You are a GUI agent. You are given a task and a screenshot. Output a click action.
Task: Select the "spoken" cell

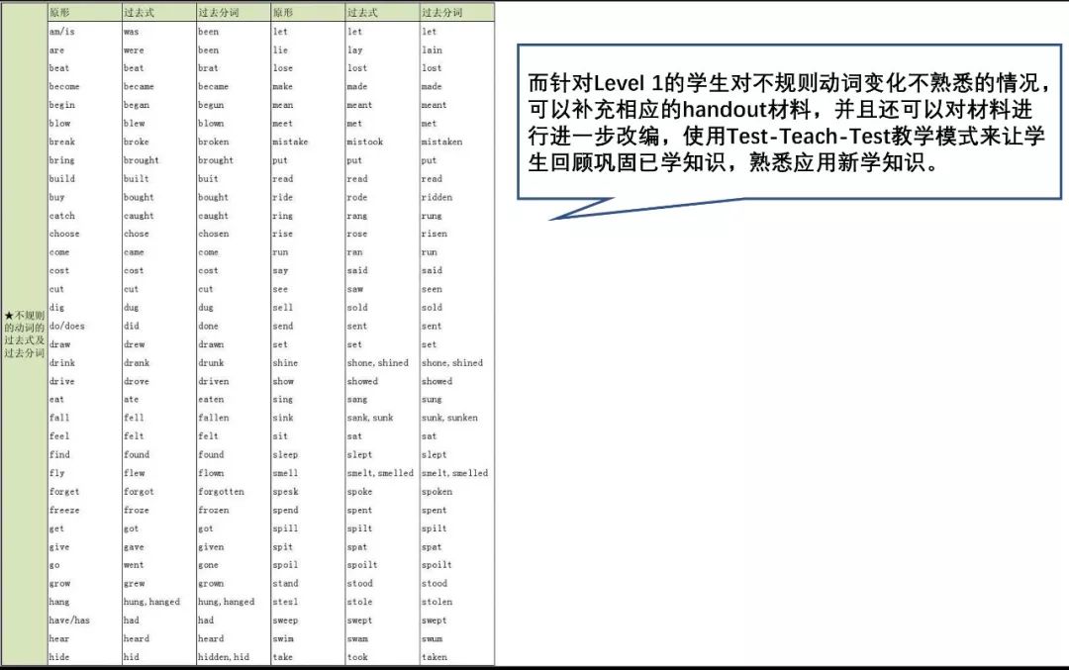[437, 492]
